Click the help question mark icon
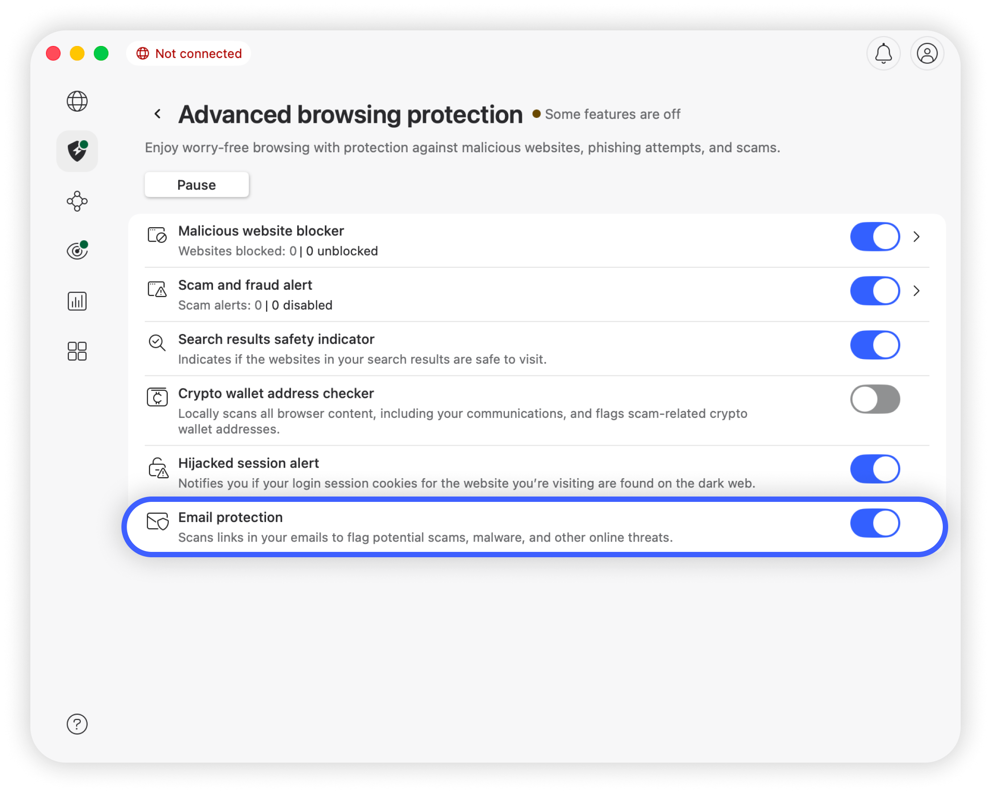 [77, 724]
